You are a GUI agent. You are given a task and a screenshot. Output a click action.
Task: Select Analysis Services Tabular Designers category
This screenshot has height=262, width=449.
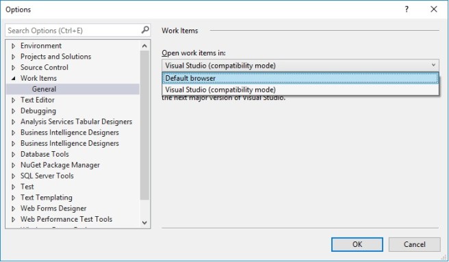[x=77, y=122]
